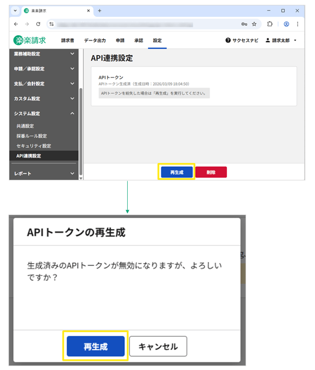Open the サクセスナビ help link

[x=242, y=41]
